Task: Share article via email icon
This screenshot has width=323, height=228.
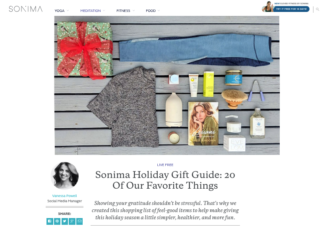Action: click(x=79, y=221)
